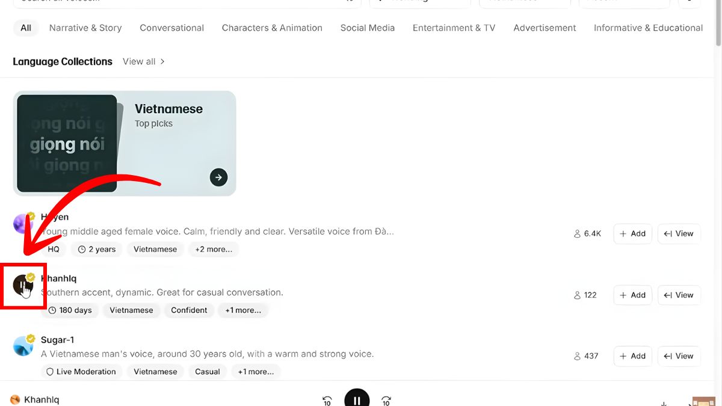
Task: Select the All category filter
Action: 26,28
